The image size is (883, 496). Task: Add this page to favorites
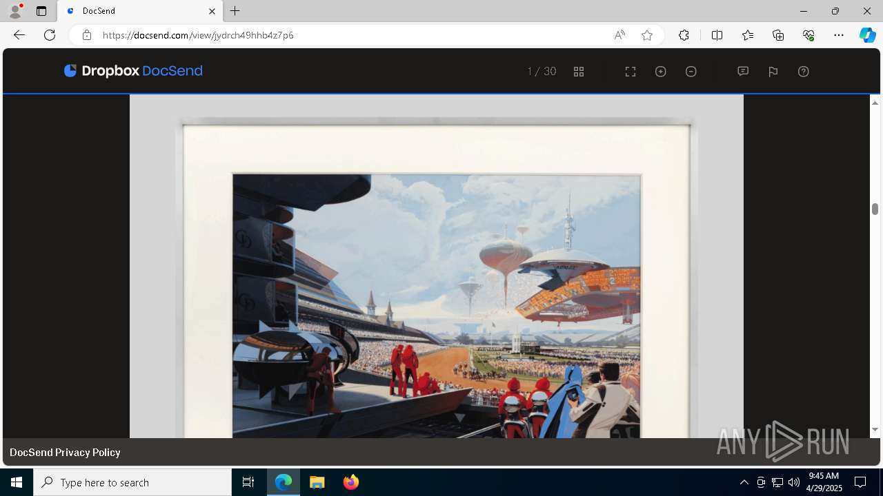(x=647, y=35)
